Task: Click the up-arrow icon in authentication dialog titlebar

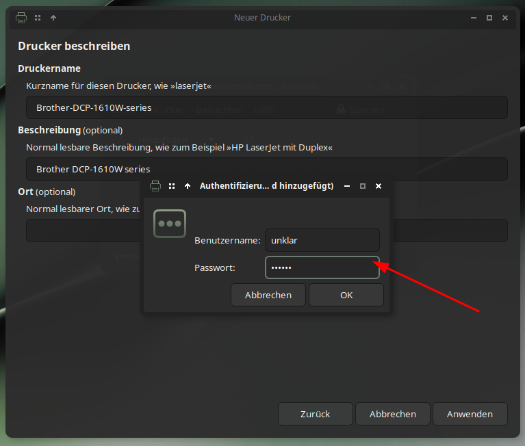Action: point(188,186)
